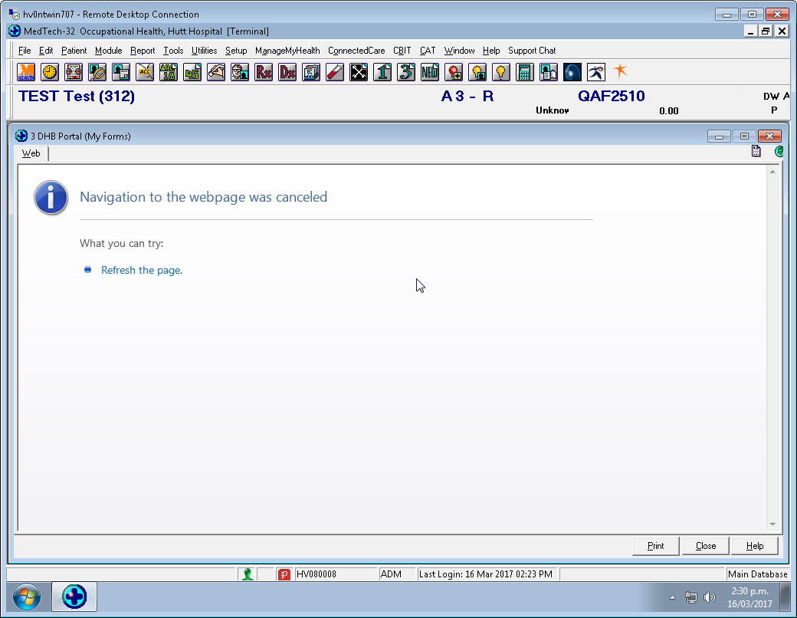Screen dimensions: 797x618
Task: Click the X-ray crossed bones icon
Action: (359, 72)
